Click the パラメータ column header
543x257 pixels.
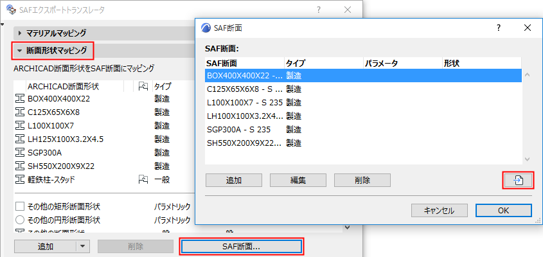point(403,64)
